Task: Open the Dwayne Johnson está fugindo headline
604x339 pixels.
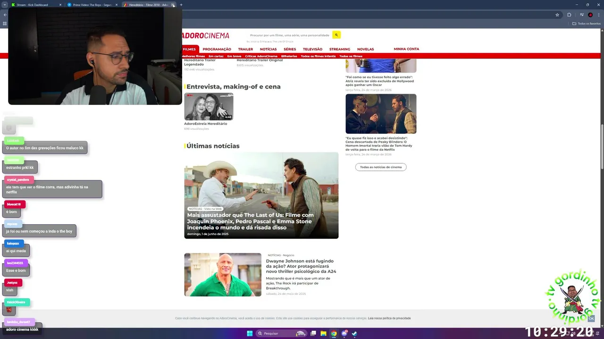Action: (x=301, y=266)
